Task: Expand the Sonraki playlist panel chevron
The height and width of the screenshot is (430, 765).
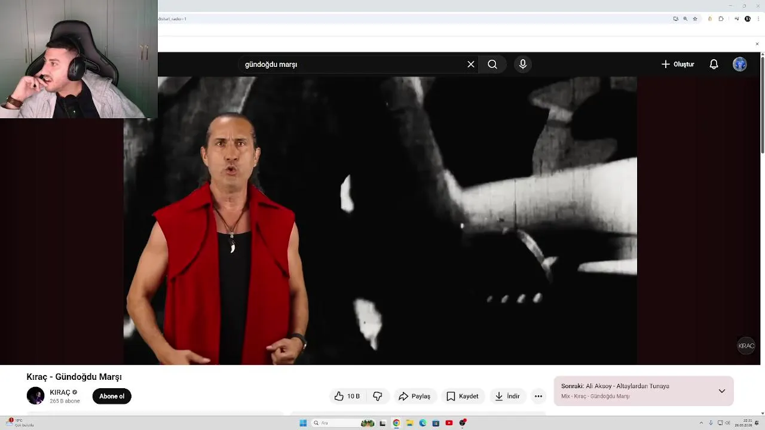Action: point(722,391)
